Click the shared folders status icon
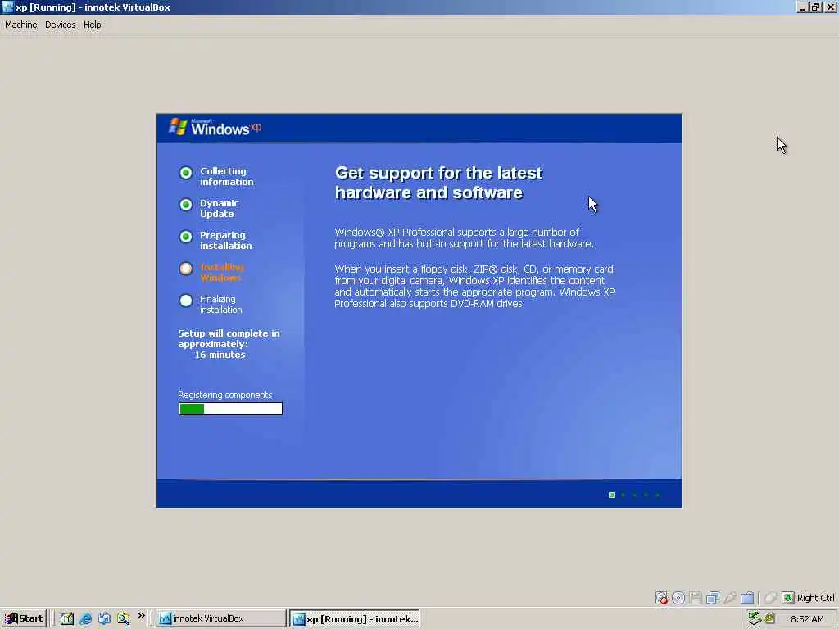Viewport: 839px width, 629px height. (747, 597)
